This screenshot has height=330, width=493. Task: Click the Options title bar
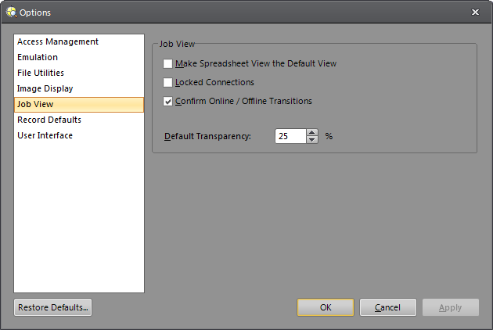[x=235, y=13]
